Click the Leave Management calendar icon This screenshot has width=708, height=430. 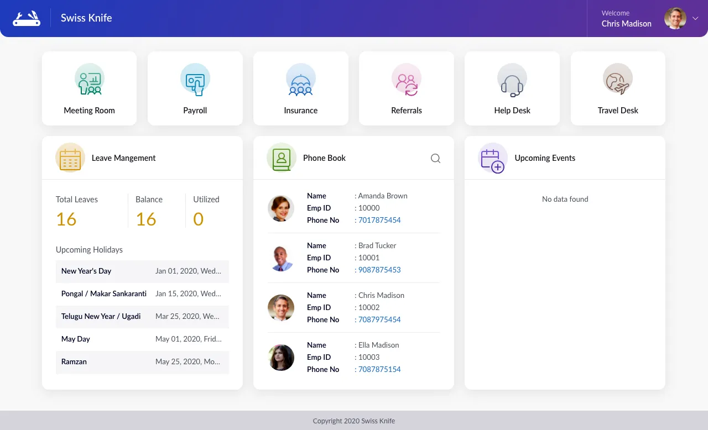(x=70, y=158)
